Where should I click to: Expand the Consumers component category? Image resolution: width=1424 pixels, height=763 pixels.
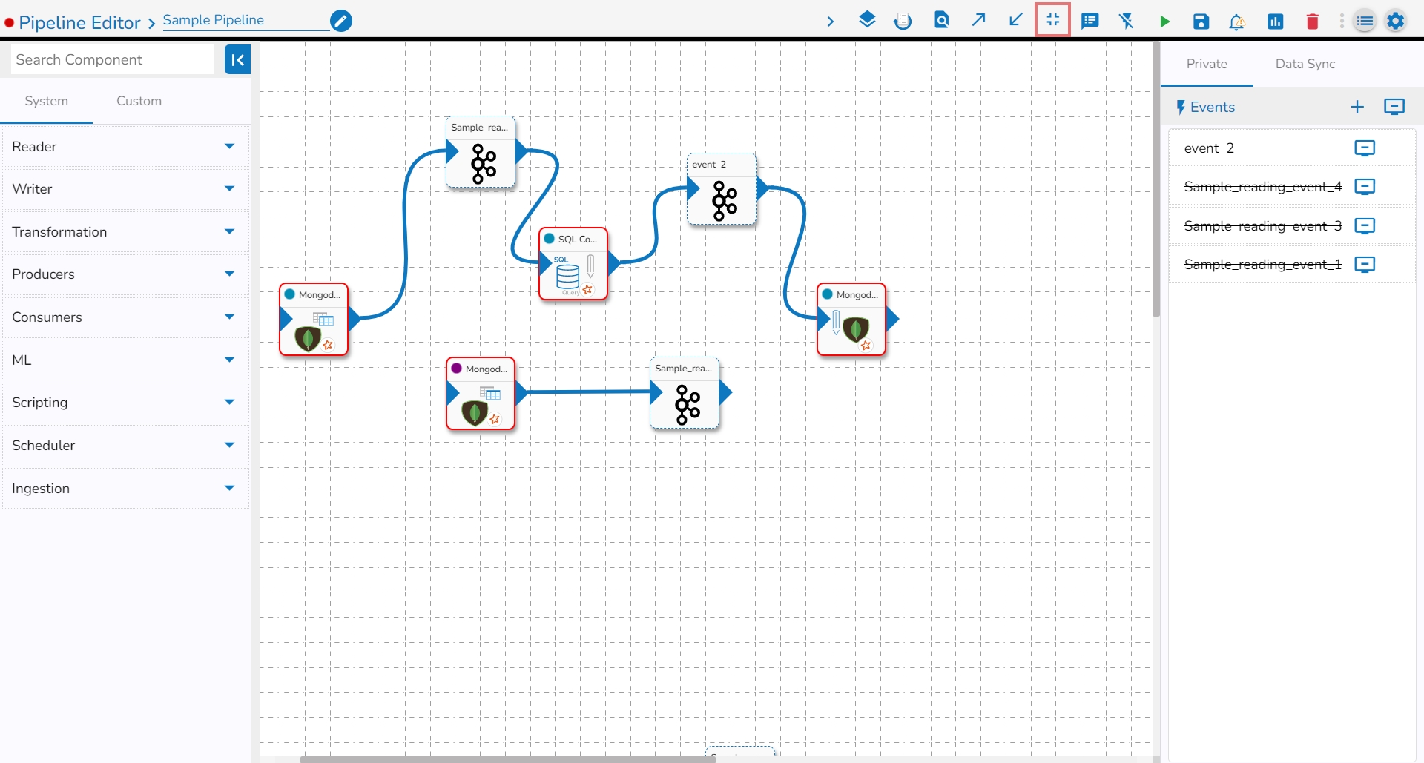tap(125, 317)
